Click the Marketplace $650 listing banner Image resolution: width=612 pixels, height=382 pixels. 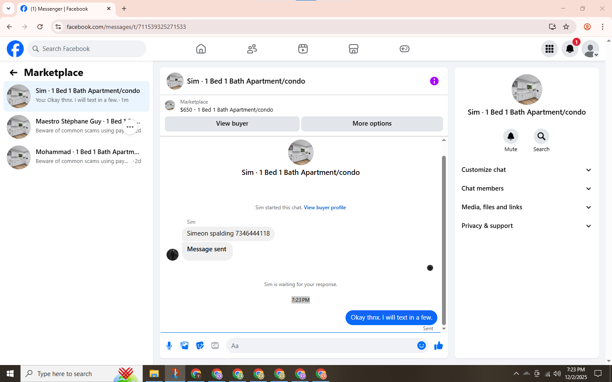point(304,106)
